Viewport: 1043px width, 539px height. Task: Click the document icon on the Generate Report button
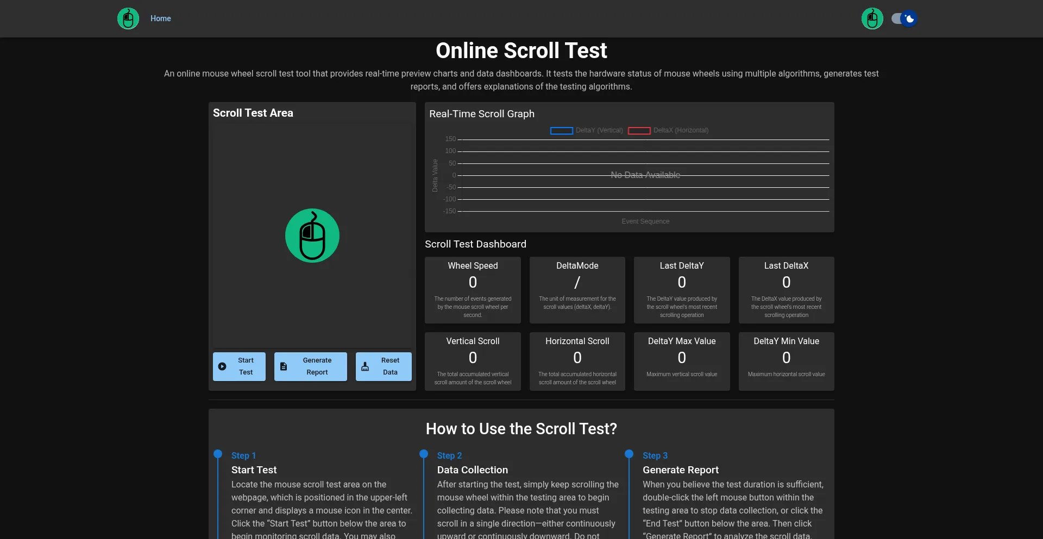tap(284, 366)
